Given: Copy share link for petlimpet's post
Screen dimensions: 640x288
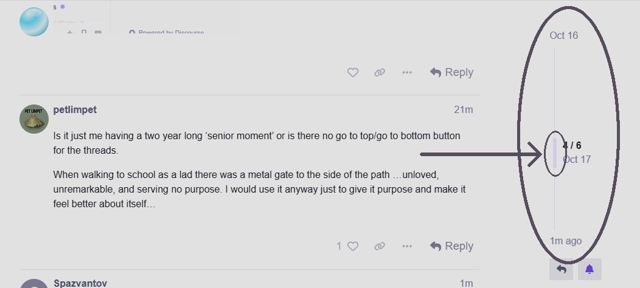Looking at the screenshot, I should (380, 246).
